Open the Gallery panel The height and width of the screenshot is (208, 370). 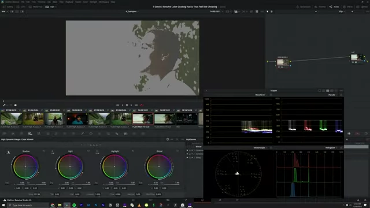8,7
